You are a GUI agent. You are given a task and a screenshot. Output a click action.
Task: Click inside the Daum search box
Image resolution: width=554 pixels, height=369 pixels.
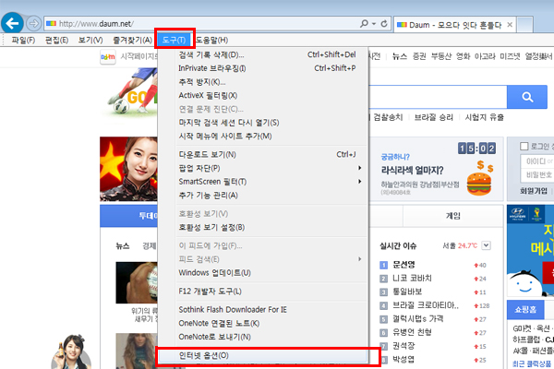coord(438,97)
